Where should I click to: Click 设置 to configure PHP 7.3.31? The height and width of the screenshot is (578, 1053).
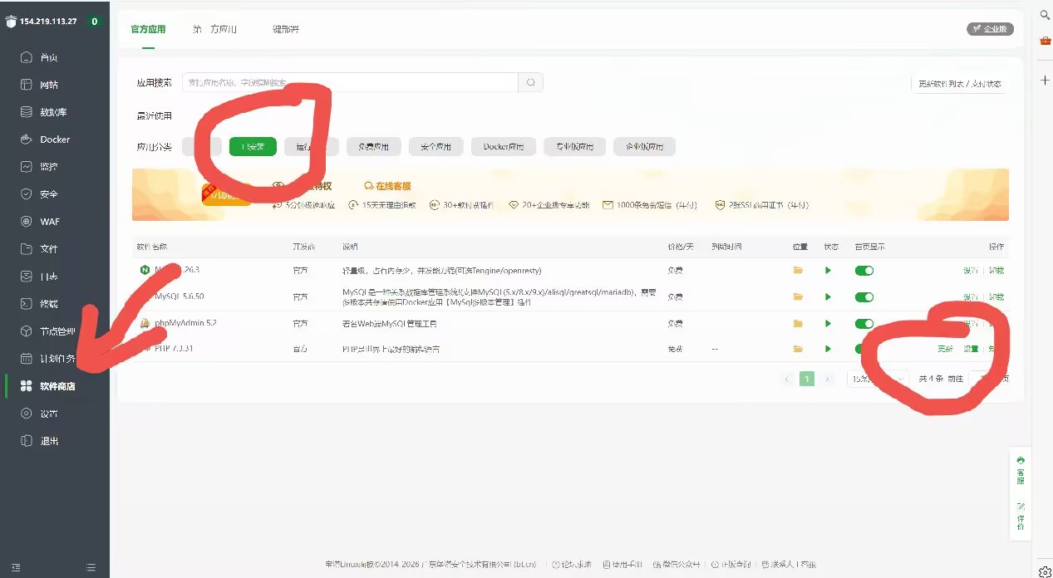coord(969,349)
